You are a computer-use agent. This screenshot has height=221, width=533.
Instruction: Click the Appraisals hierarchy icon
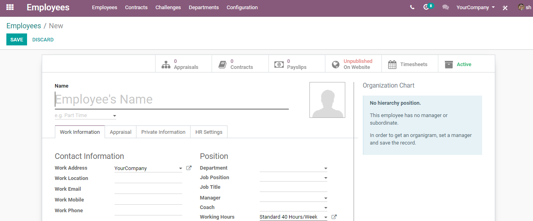166,65
